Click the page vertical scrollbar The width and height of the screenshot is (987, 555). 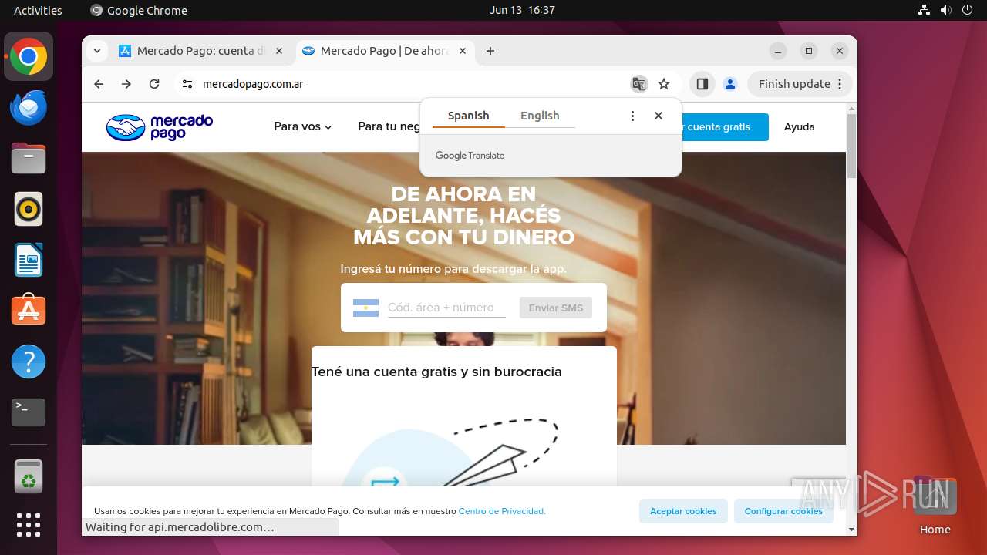pos(851,146)
